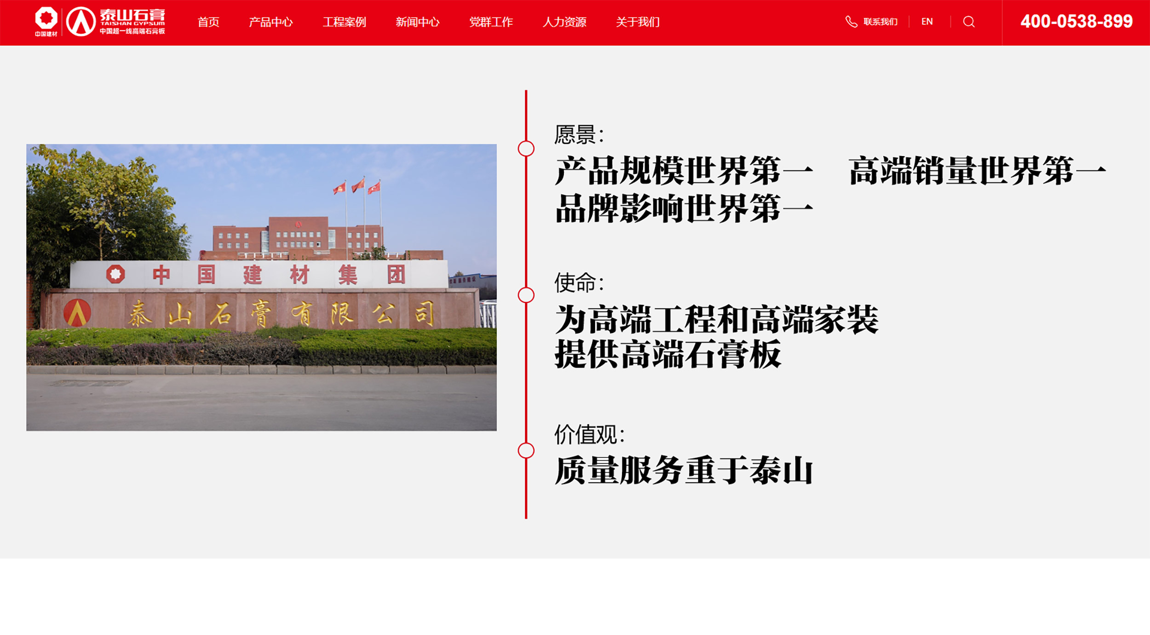Click the text 品牌影响世界第一
This screenshot has height=635, width=1150.
point(684,208)
